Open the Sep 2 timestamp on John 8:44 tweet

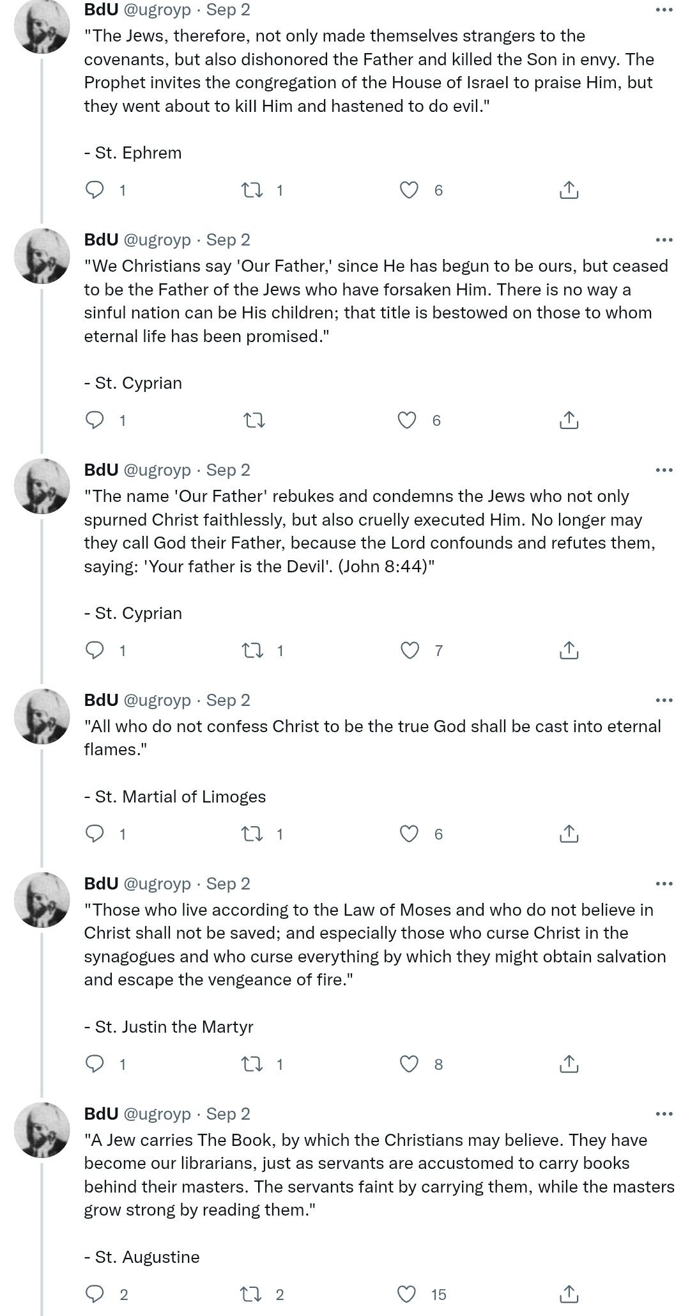228,470
